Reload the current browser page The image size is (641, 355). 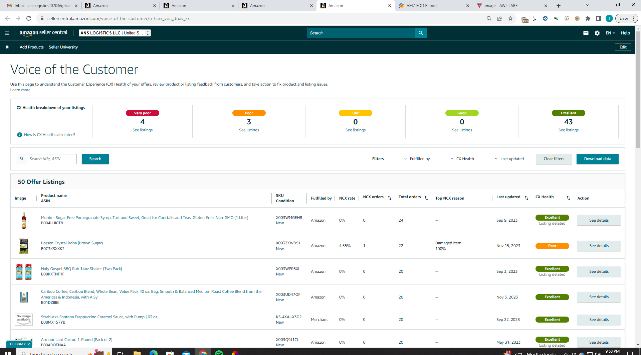tap(29, 18)
